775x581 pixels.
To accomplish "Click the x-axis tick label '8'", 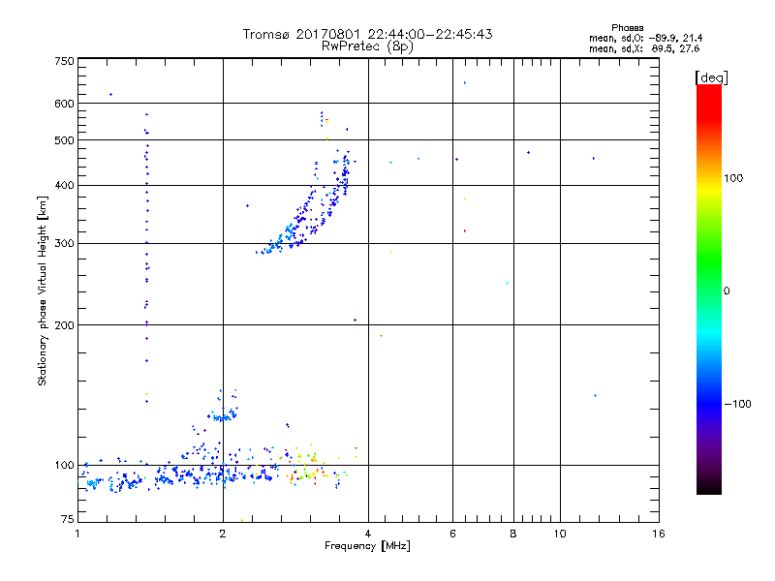I will click(513, 534).
